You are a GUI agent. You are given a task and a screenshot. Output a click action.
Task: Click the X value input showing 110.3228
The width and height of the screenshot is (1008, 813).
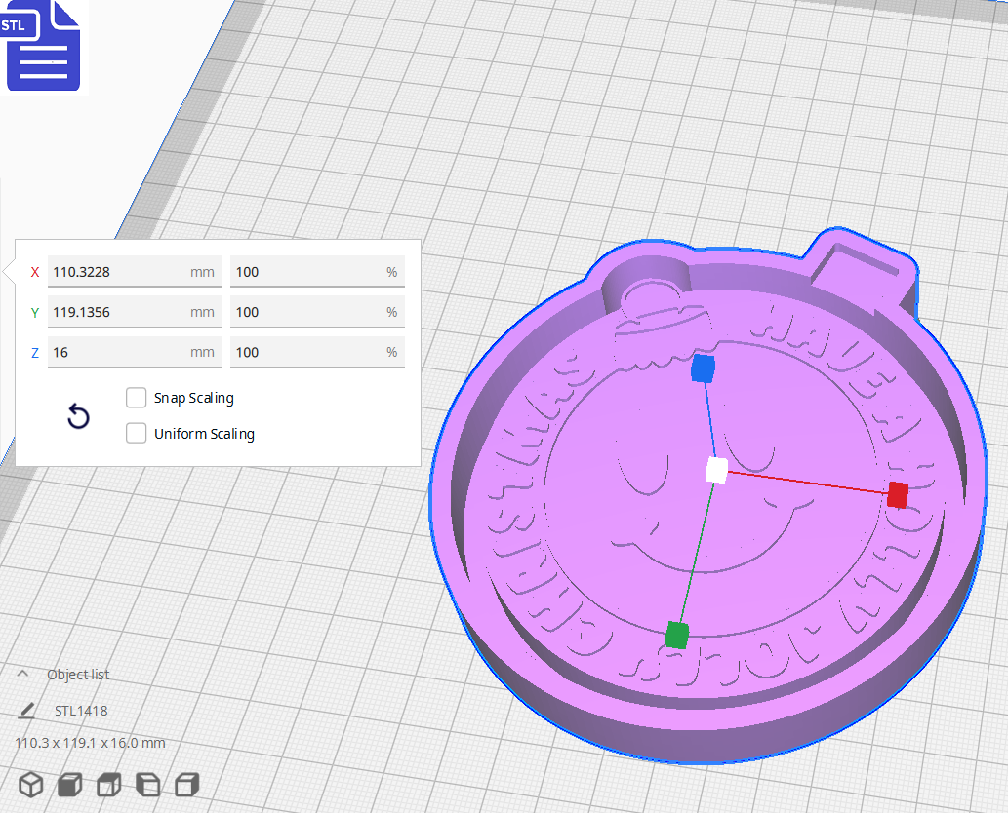pyautogui.click(x=135, y=272)
